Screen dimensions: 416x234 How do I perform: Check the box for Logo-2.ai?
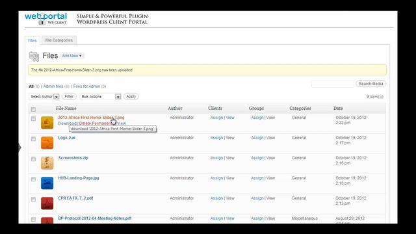(x=33, y=139)
